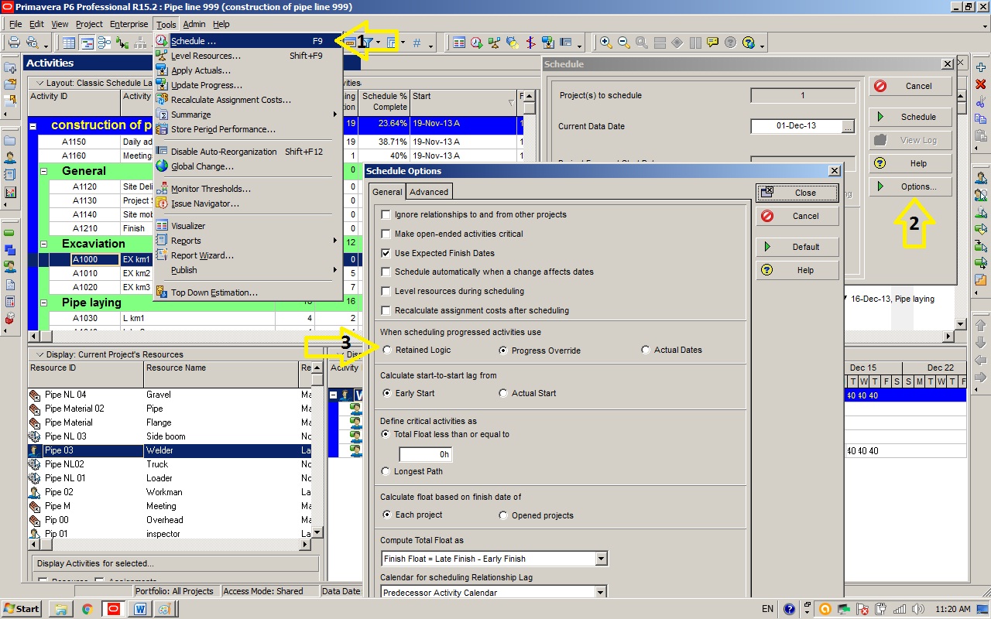This screenshot has width=991, height=619.
Task: Click the Total Float hours input field
Action: [425, 454]
